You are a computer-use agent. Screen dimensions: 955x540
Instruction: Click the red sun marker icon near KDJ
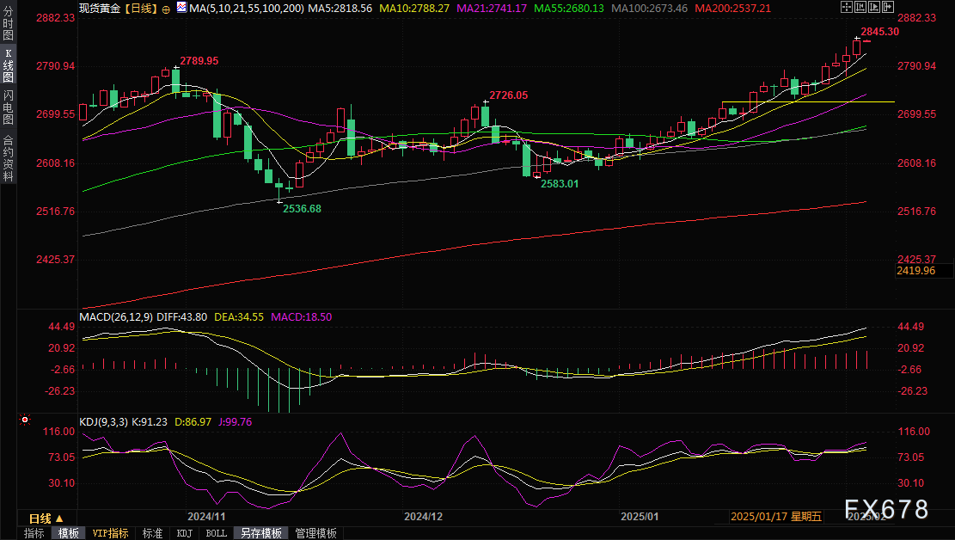(x=24, y=420)
